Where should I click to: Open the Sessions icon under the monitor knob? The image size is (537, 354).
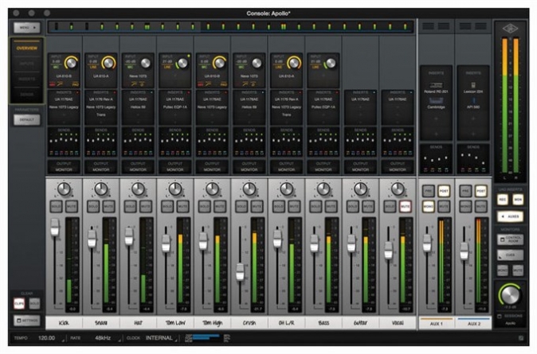coord(500,316)
